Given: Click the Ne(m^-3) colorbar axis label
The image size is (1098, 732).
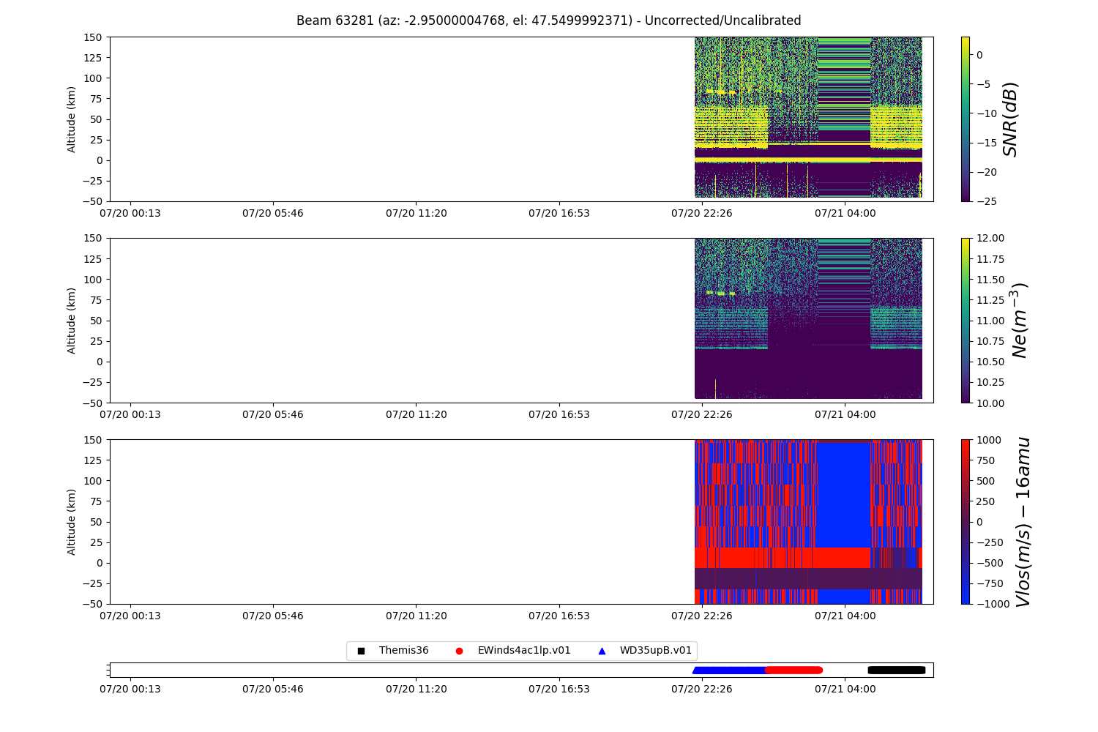Looking at the screenshot, I should coord(1019,320).
